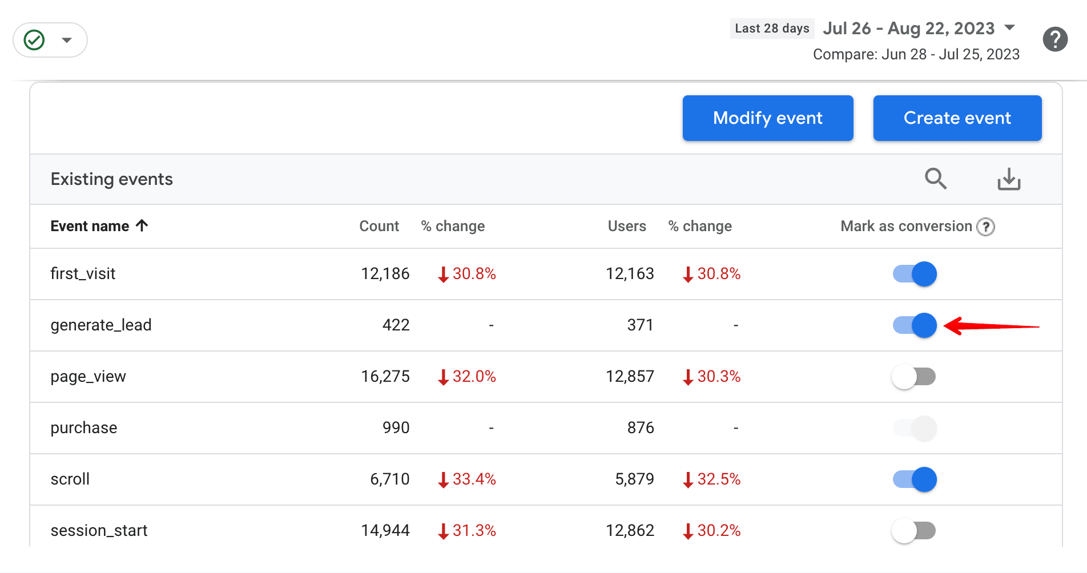Screen dimensions: 1087x573
Task: Click the green checkmark status icon
Action: [34, 40]
